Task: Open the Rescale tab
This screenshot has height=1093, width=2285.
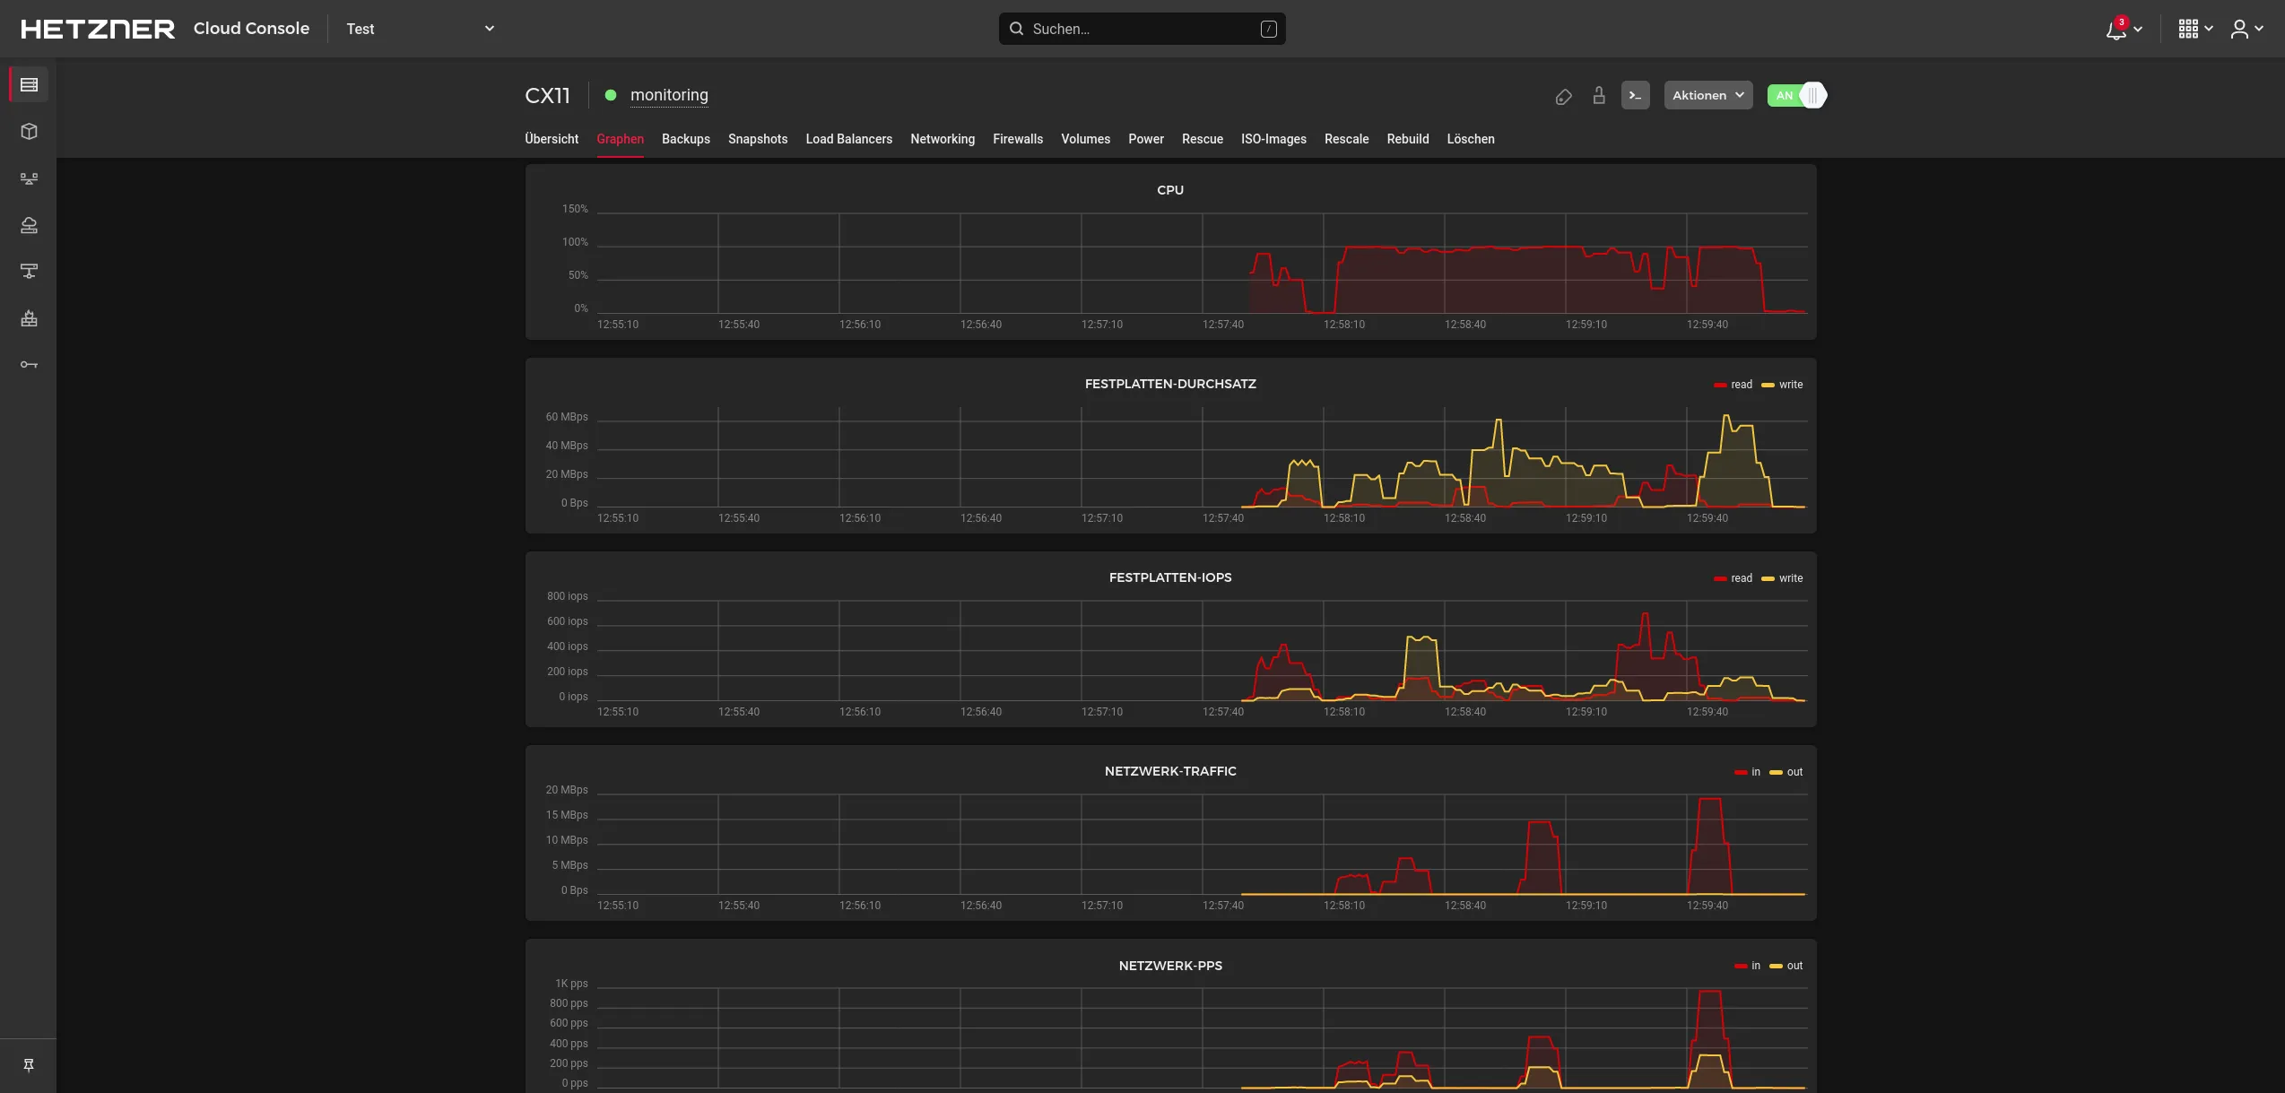Action: tap(1346, 139)
